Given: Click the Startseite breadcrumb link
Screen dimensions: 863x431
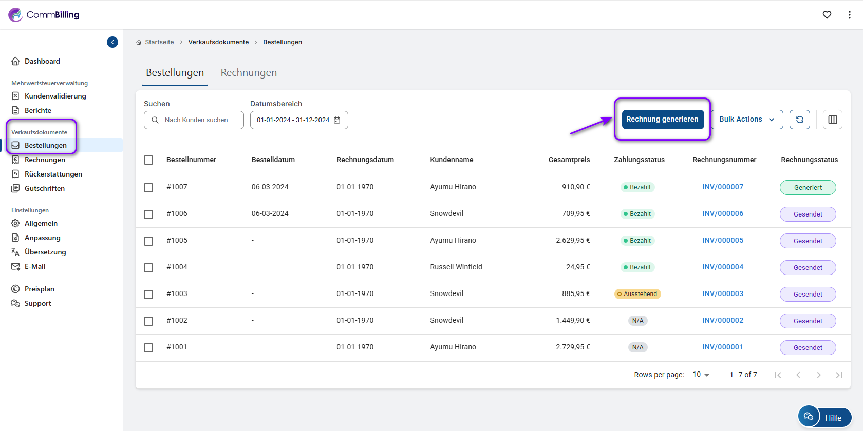Looking at the screenshot, I should point(159,42).
